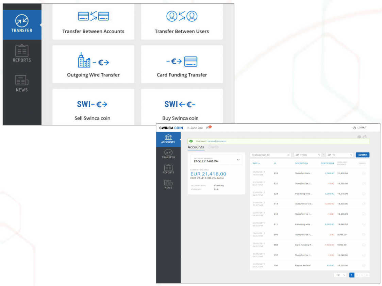Click the status icon for transaction 803

click(x=364, y=245)
